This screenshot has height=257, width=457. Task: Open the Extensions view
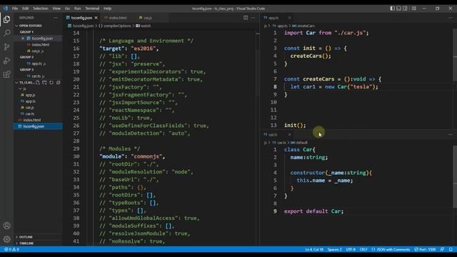(x=6, y=74)
